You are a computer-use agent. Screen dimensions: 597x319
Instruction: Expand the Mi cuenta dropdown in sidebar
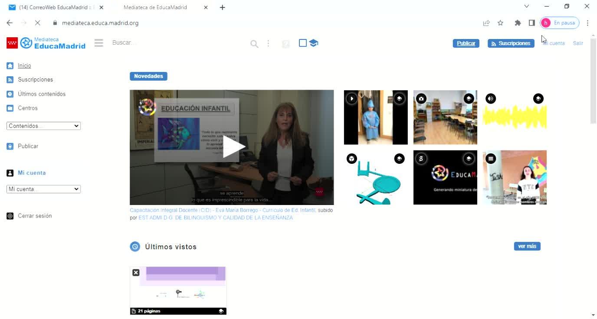pos(43,189)
